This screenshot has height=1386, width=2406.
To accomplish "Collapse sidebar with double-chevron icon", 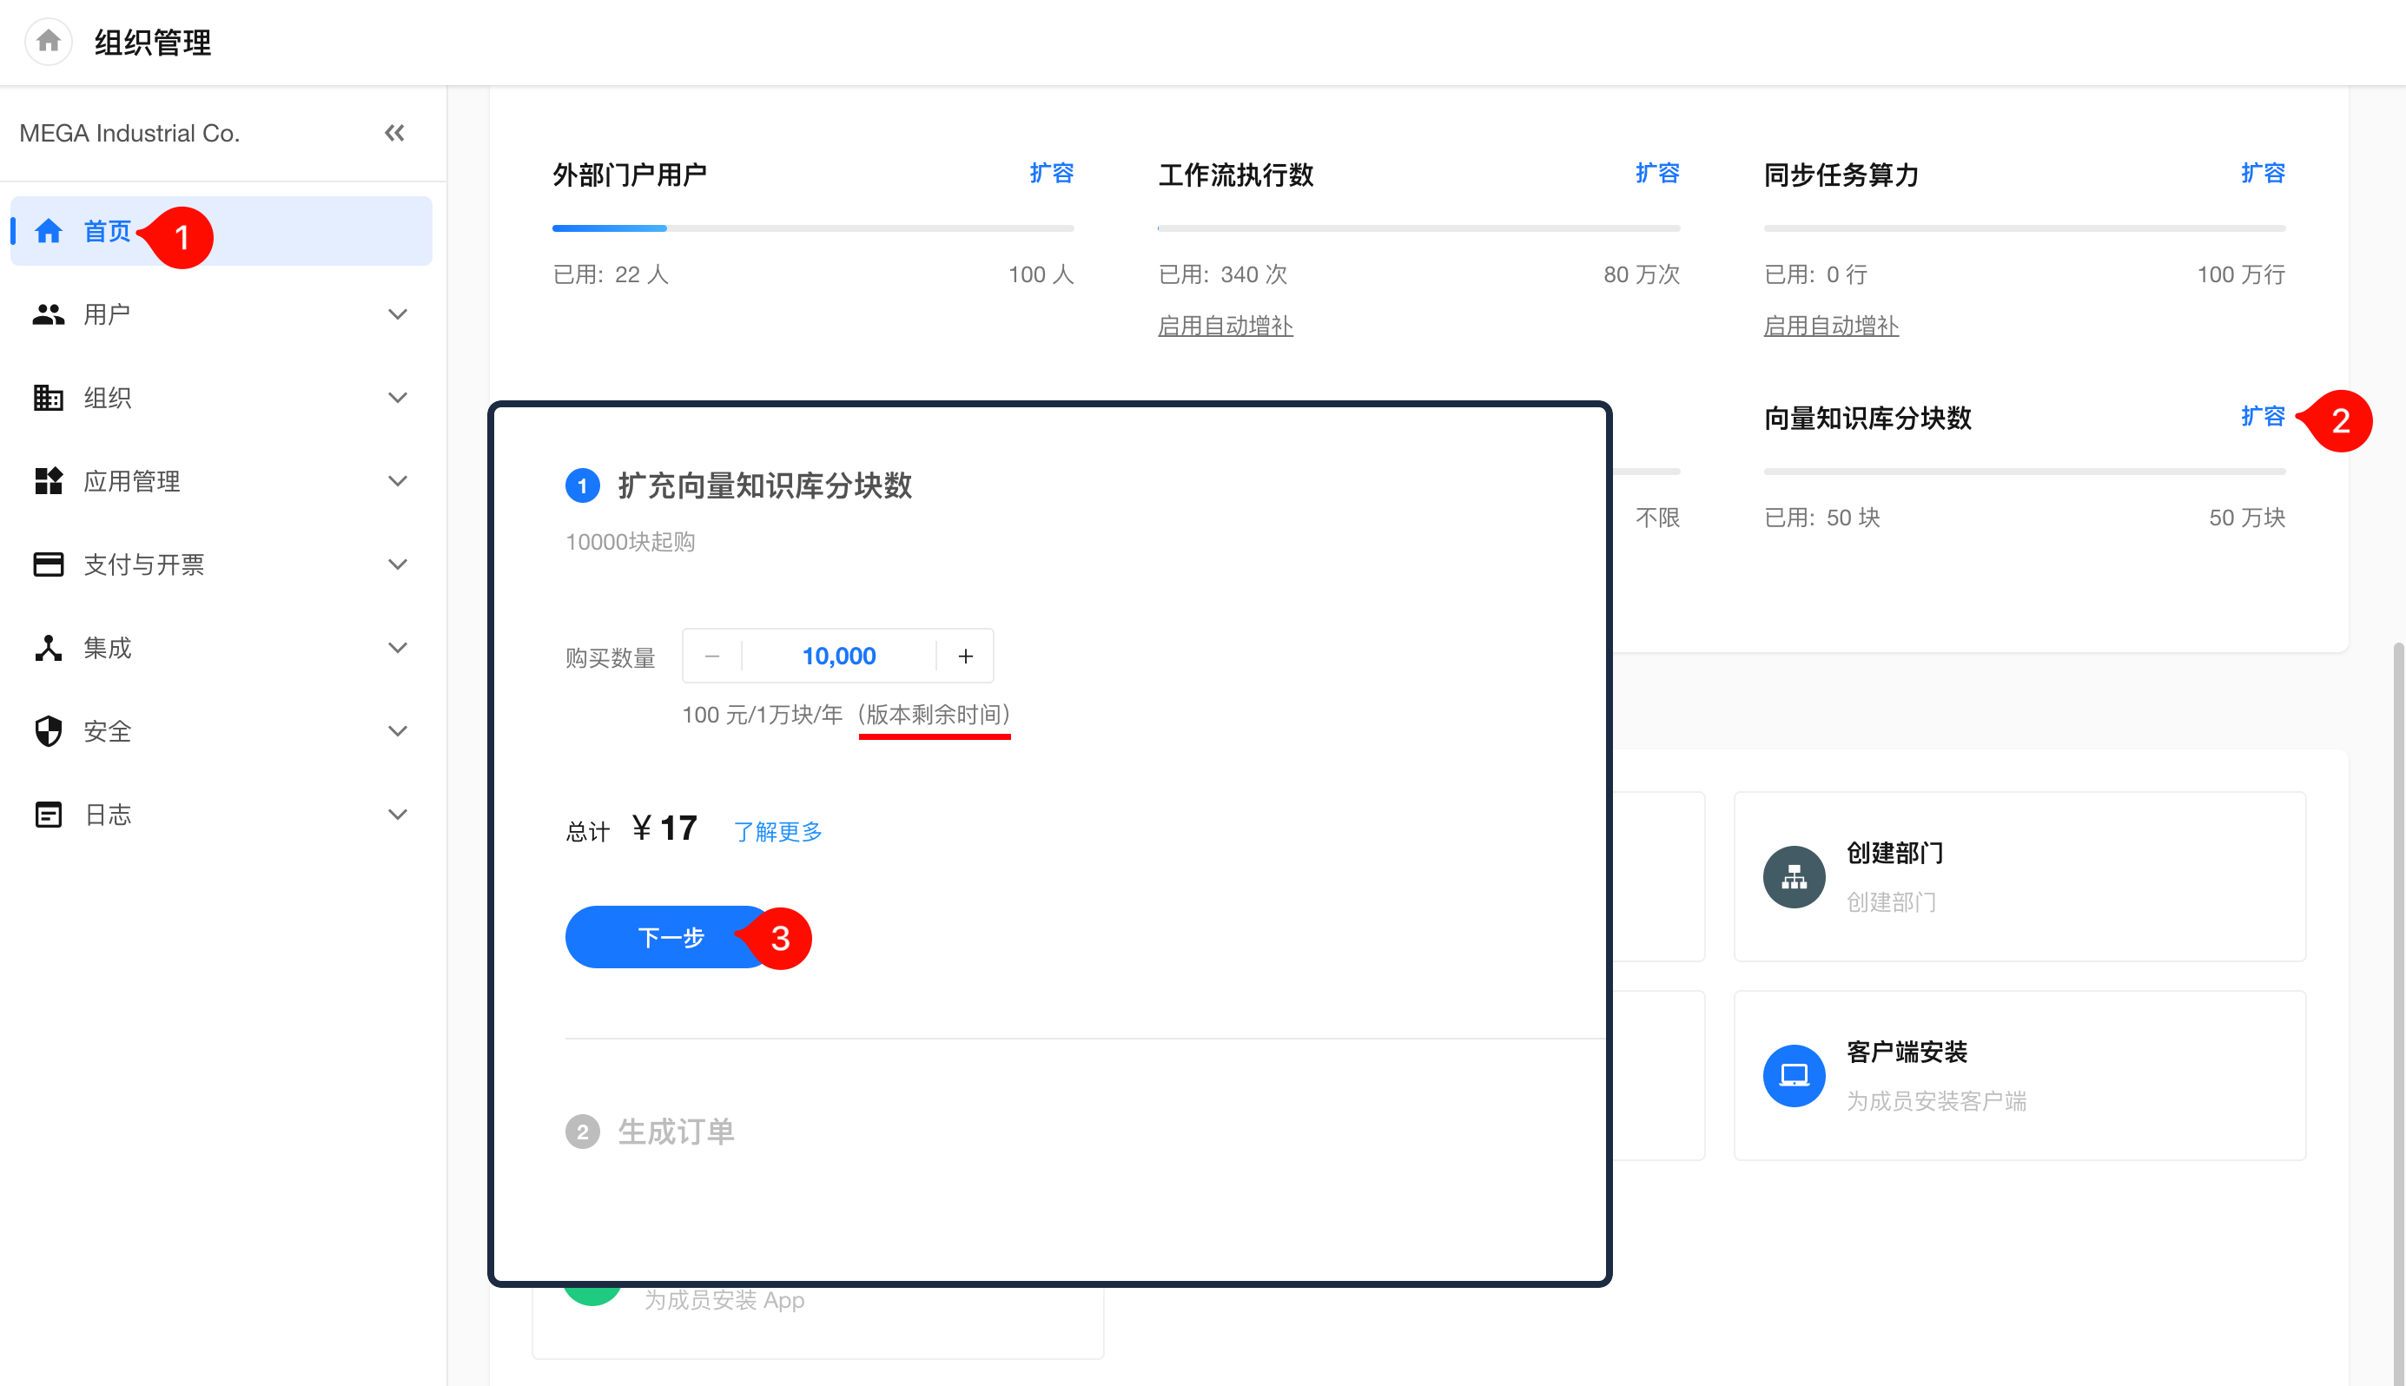I will (x=394, y=133).
